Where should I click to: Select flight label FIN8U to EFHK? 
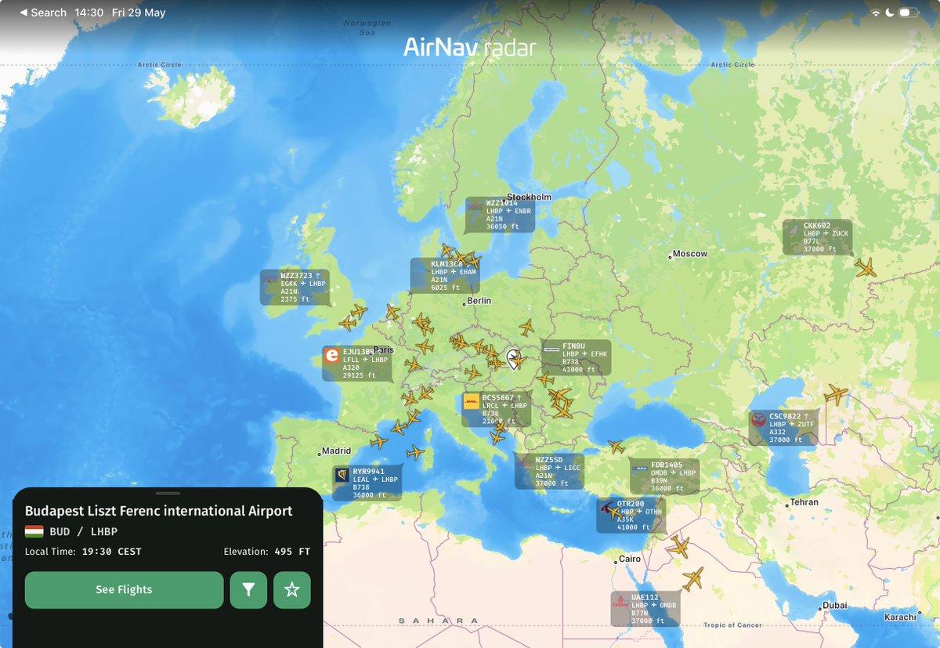[576, 357]
